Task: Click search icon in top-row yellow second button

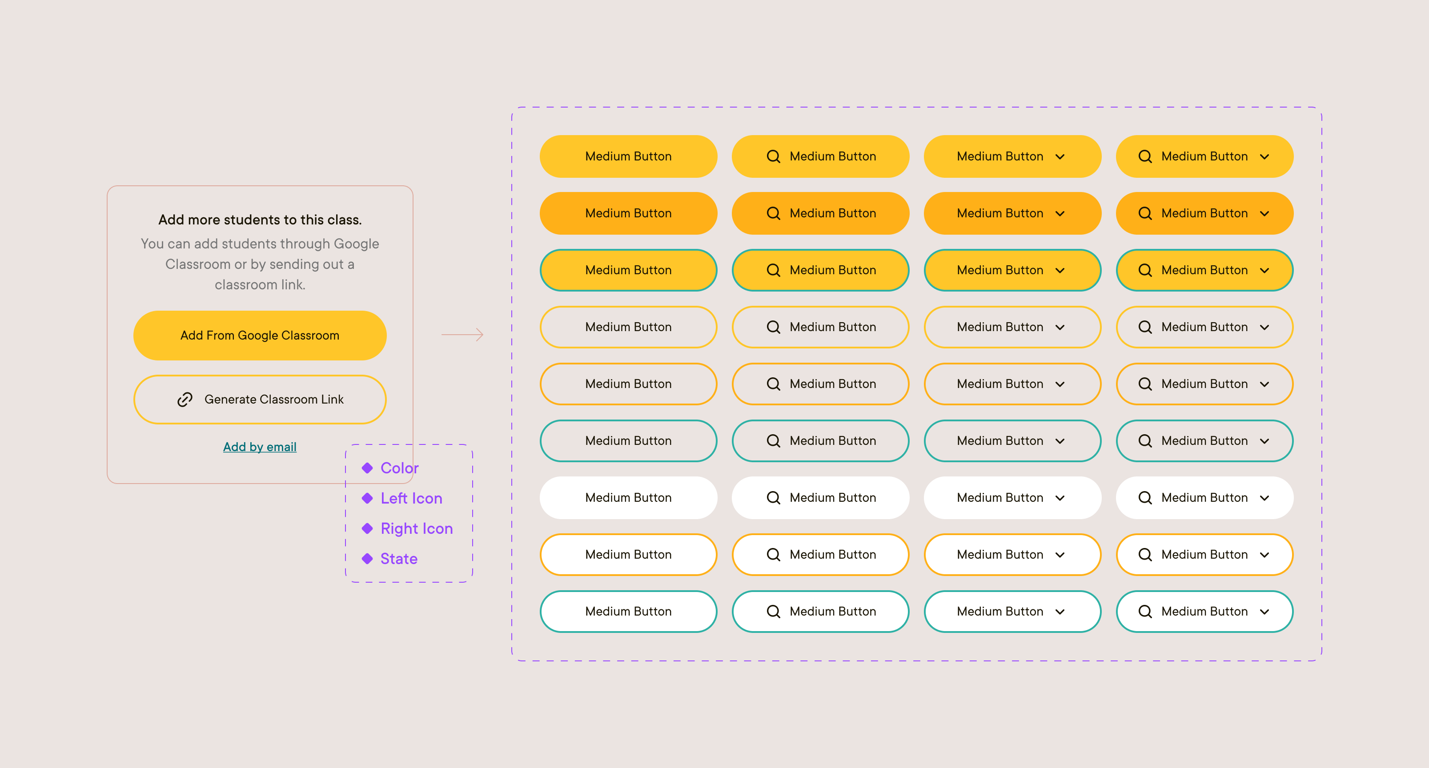Action: point(773,156)
